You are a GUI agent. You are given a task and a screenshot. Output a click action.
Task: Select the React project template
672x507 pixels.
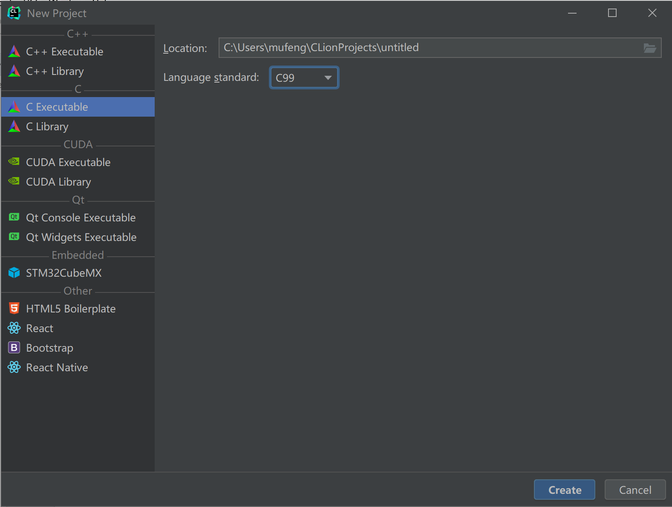click(x=78, y=328)
